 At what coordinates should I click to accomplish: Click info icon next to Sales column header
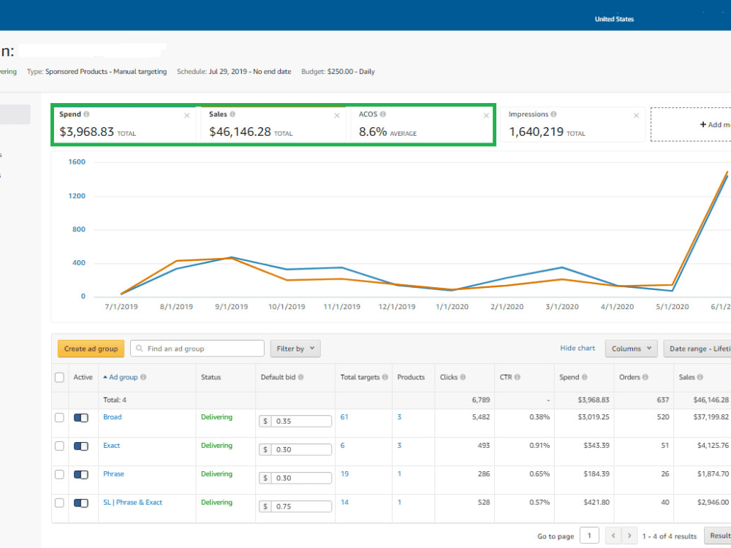[x=700, y=377]
